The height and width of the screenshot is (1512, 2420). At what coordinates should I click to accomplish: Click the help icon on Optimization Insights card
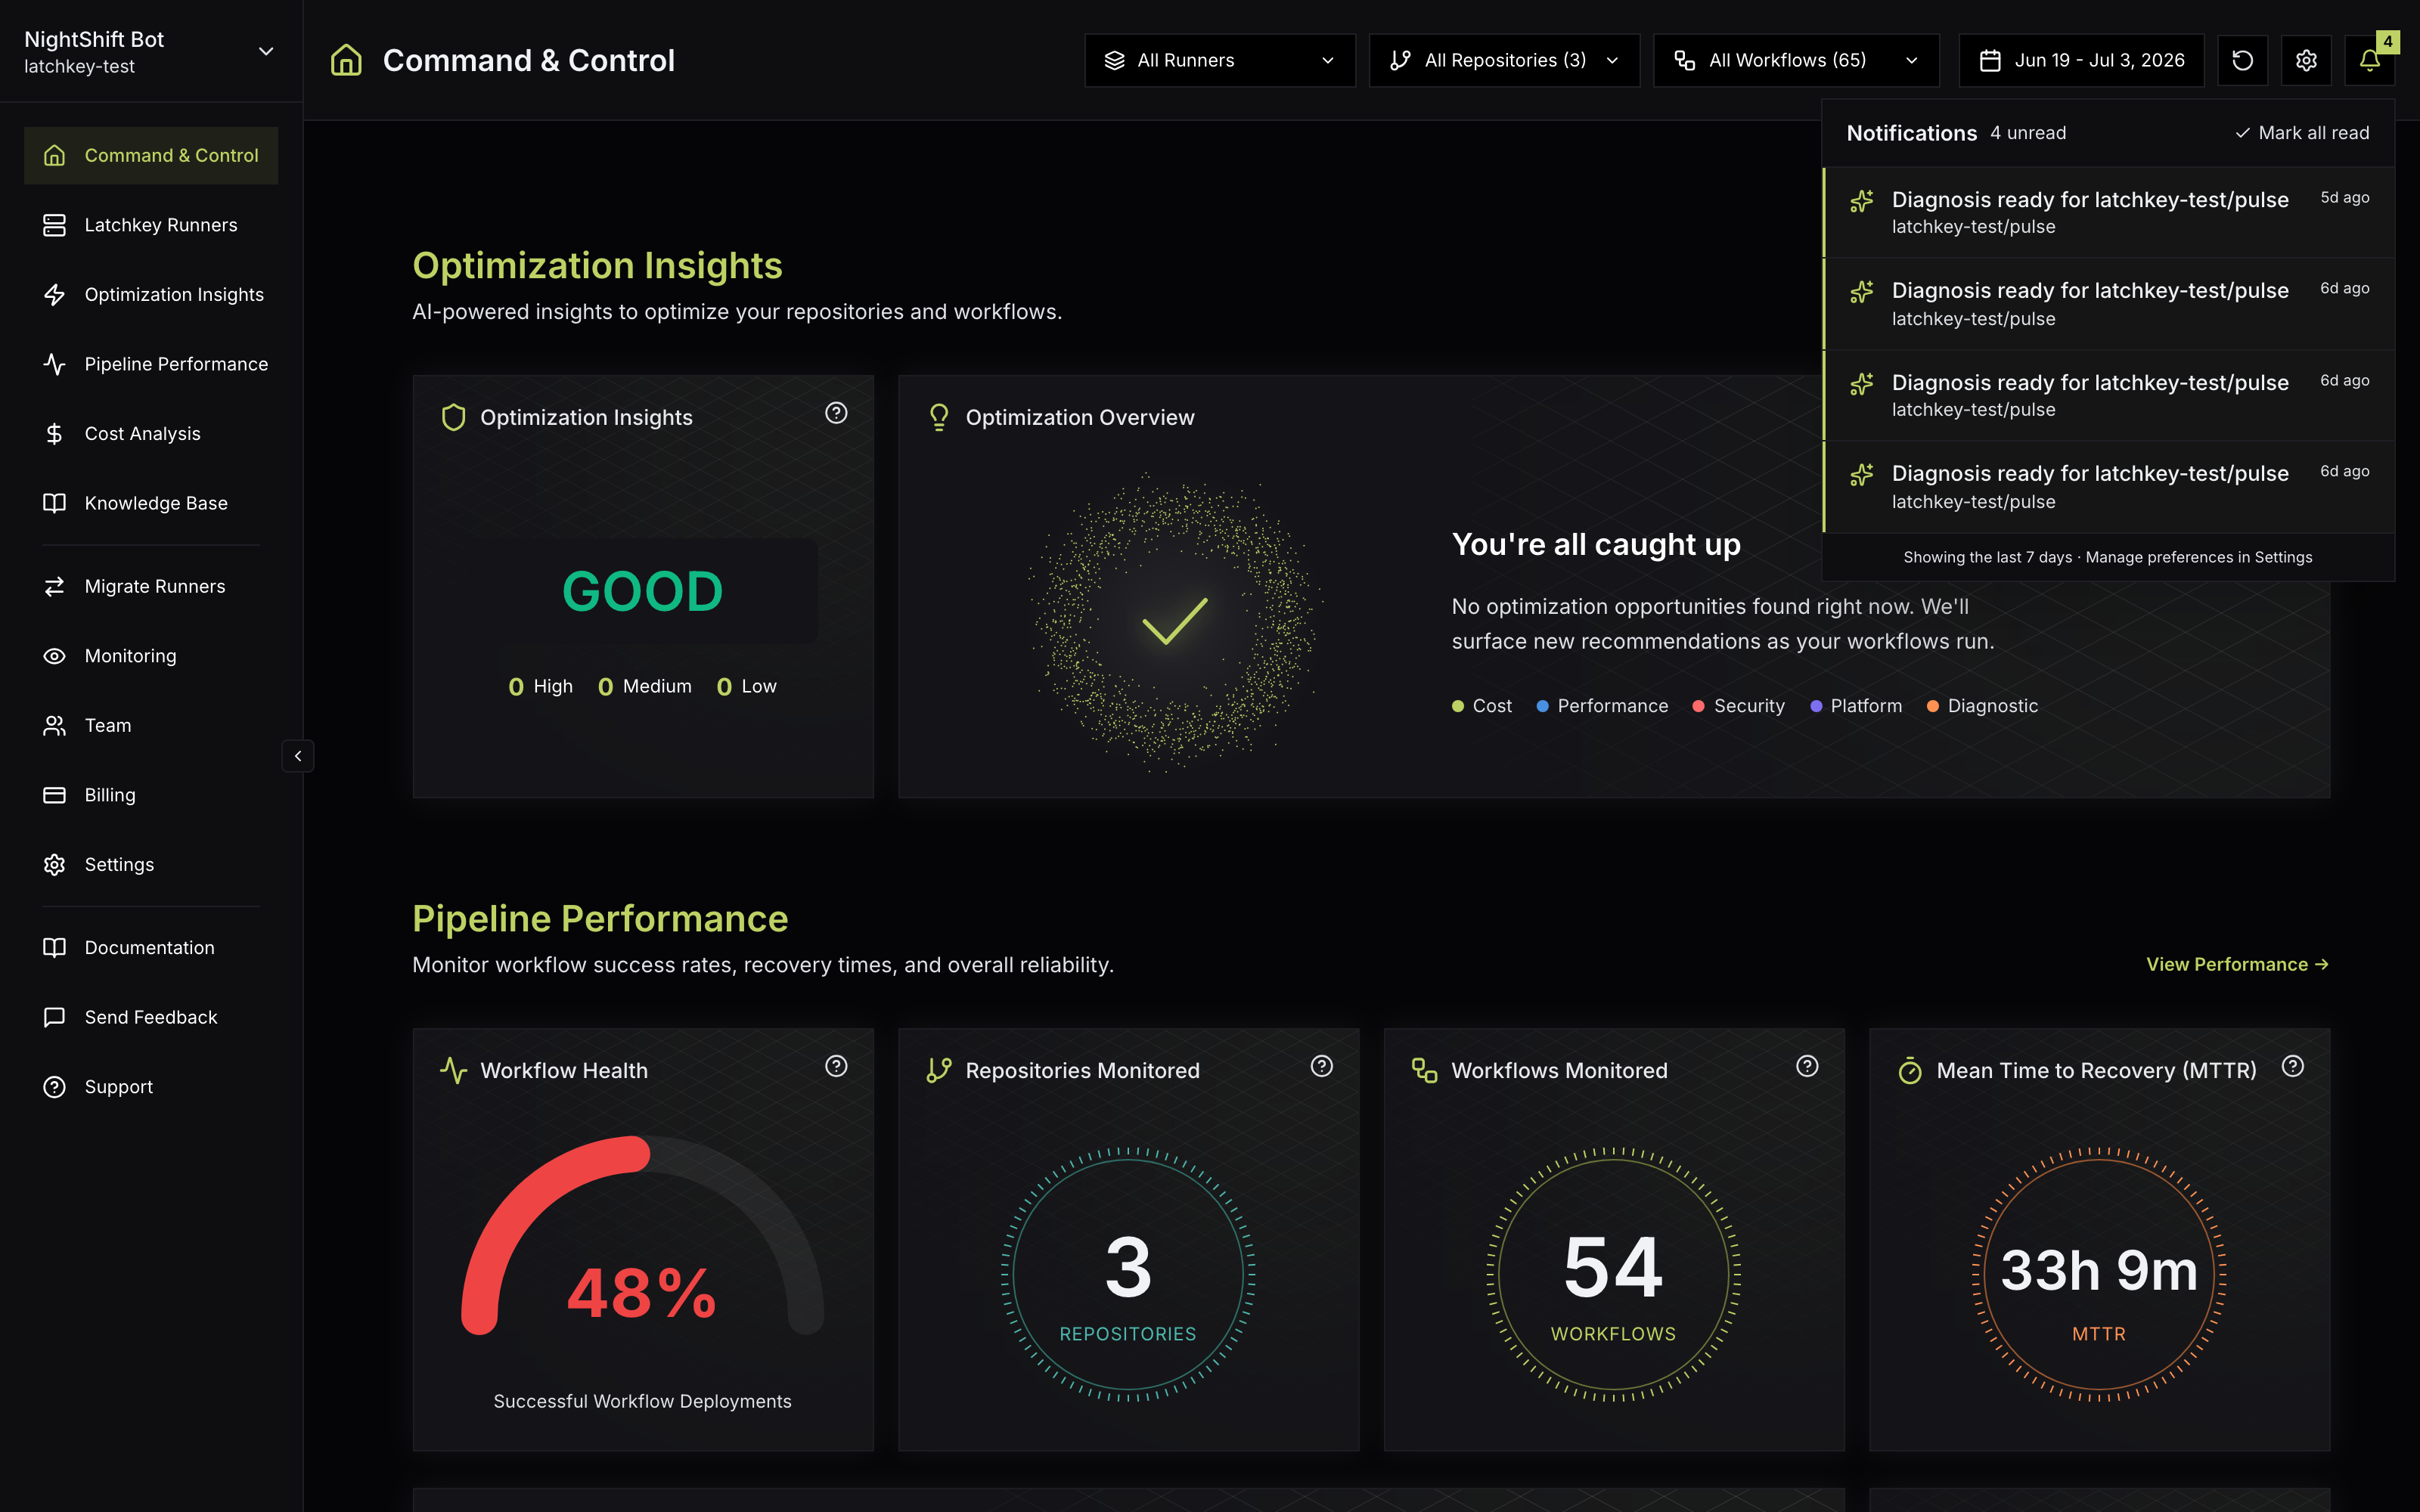(836, 413)
